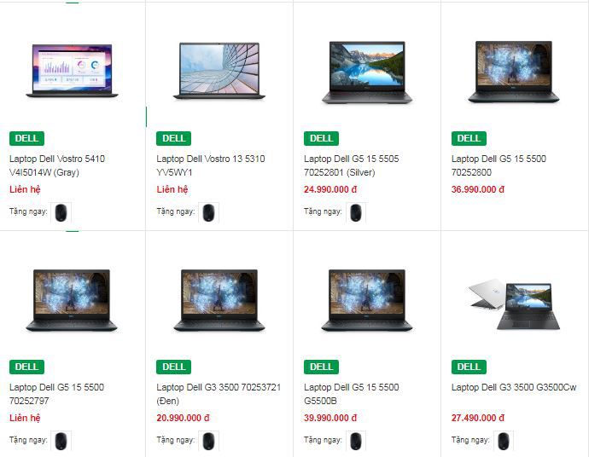
Task: Click Vostro 5410 laptop product image
Action: pyautogui.click(x=72, y=71)
